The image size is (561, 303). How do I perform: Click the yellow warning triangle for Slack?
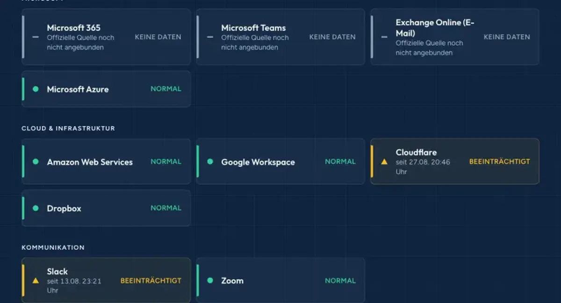pos(36,281)
